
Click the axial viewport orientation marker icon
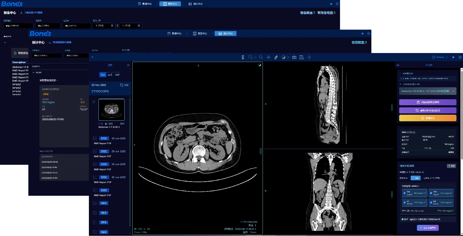260,65
